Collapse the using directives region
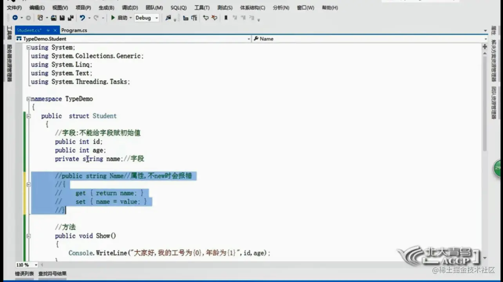 click(x=29, y=47)
